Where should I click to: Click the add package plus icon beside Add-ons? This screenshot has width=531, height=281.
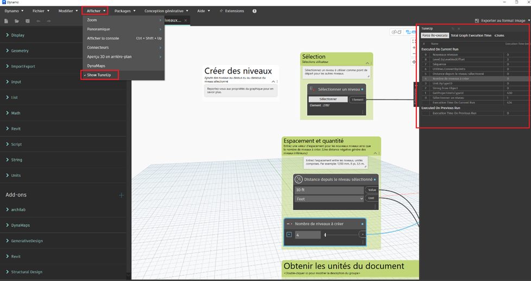(121, 195)
